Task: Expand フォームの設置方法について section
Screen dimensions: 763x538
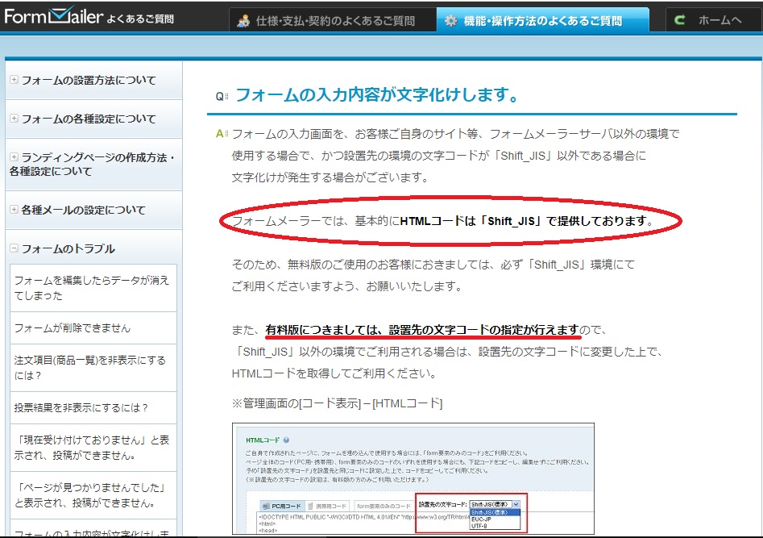Action: point(89,81)
